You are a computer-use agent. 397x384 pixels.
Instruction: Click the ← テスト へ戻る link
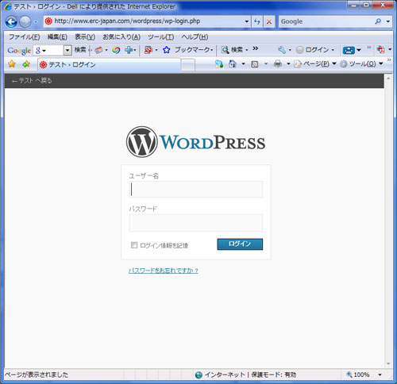(x=32, y=81)
